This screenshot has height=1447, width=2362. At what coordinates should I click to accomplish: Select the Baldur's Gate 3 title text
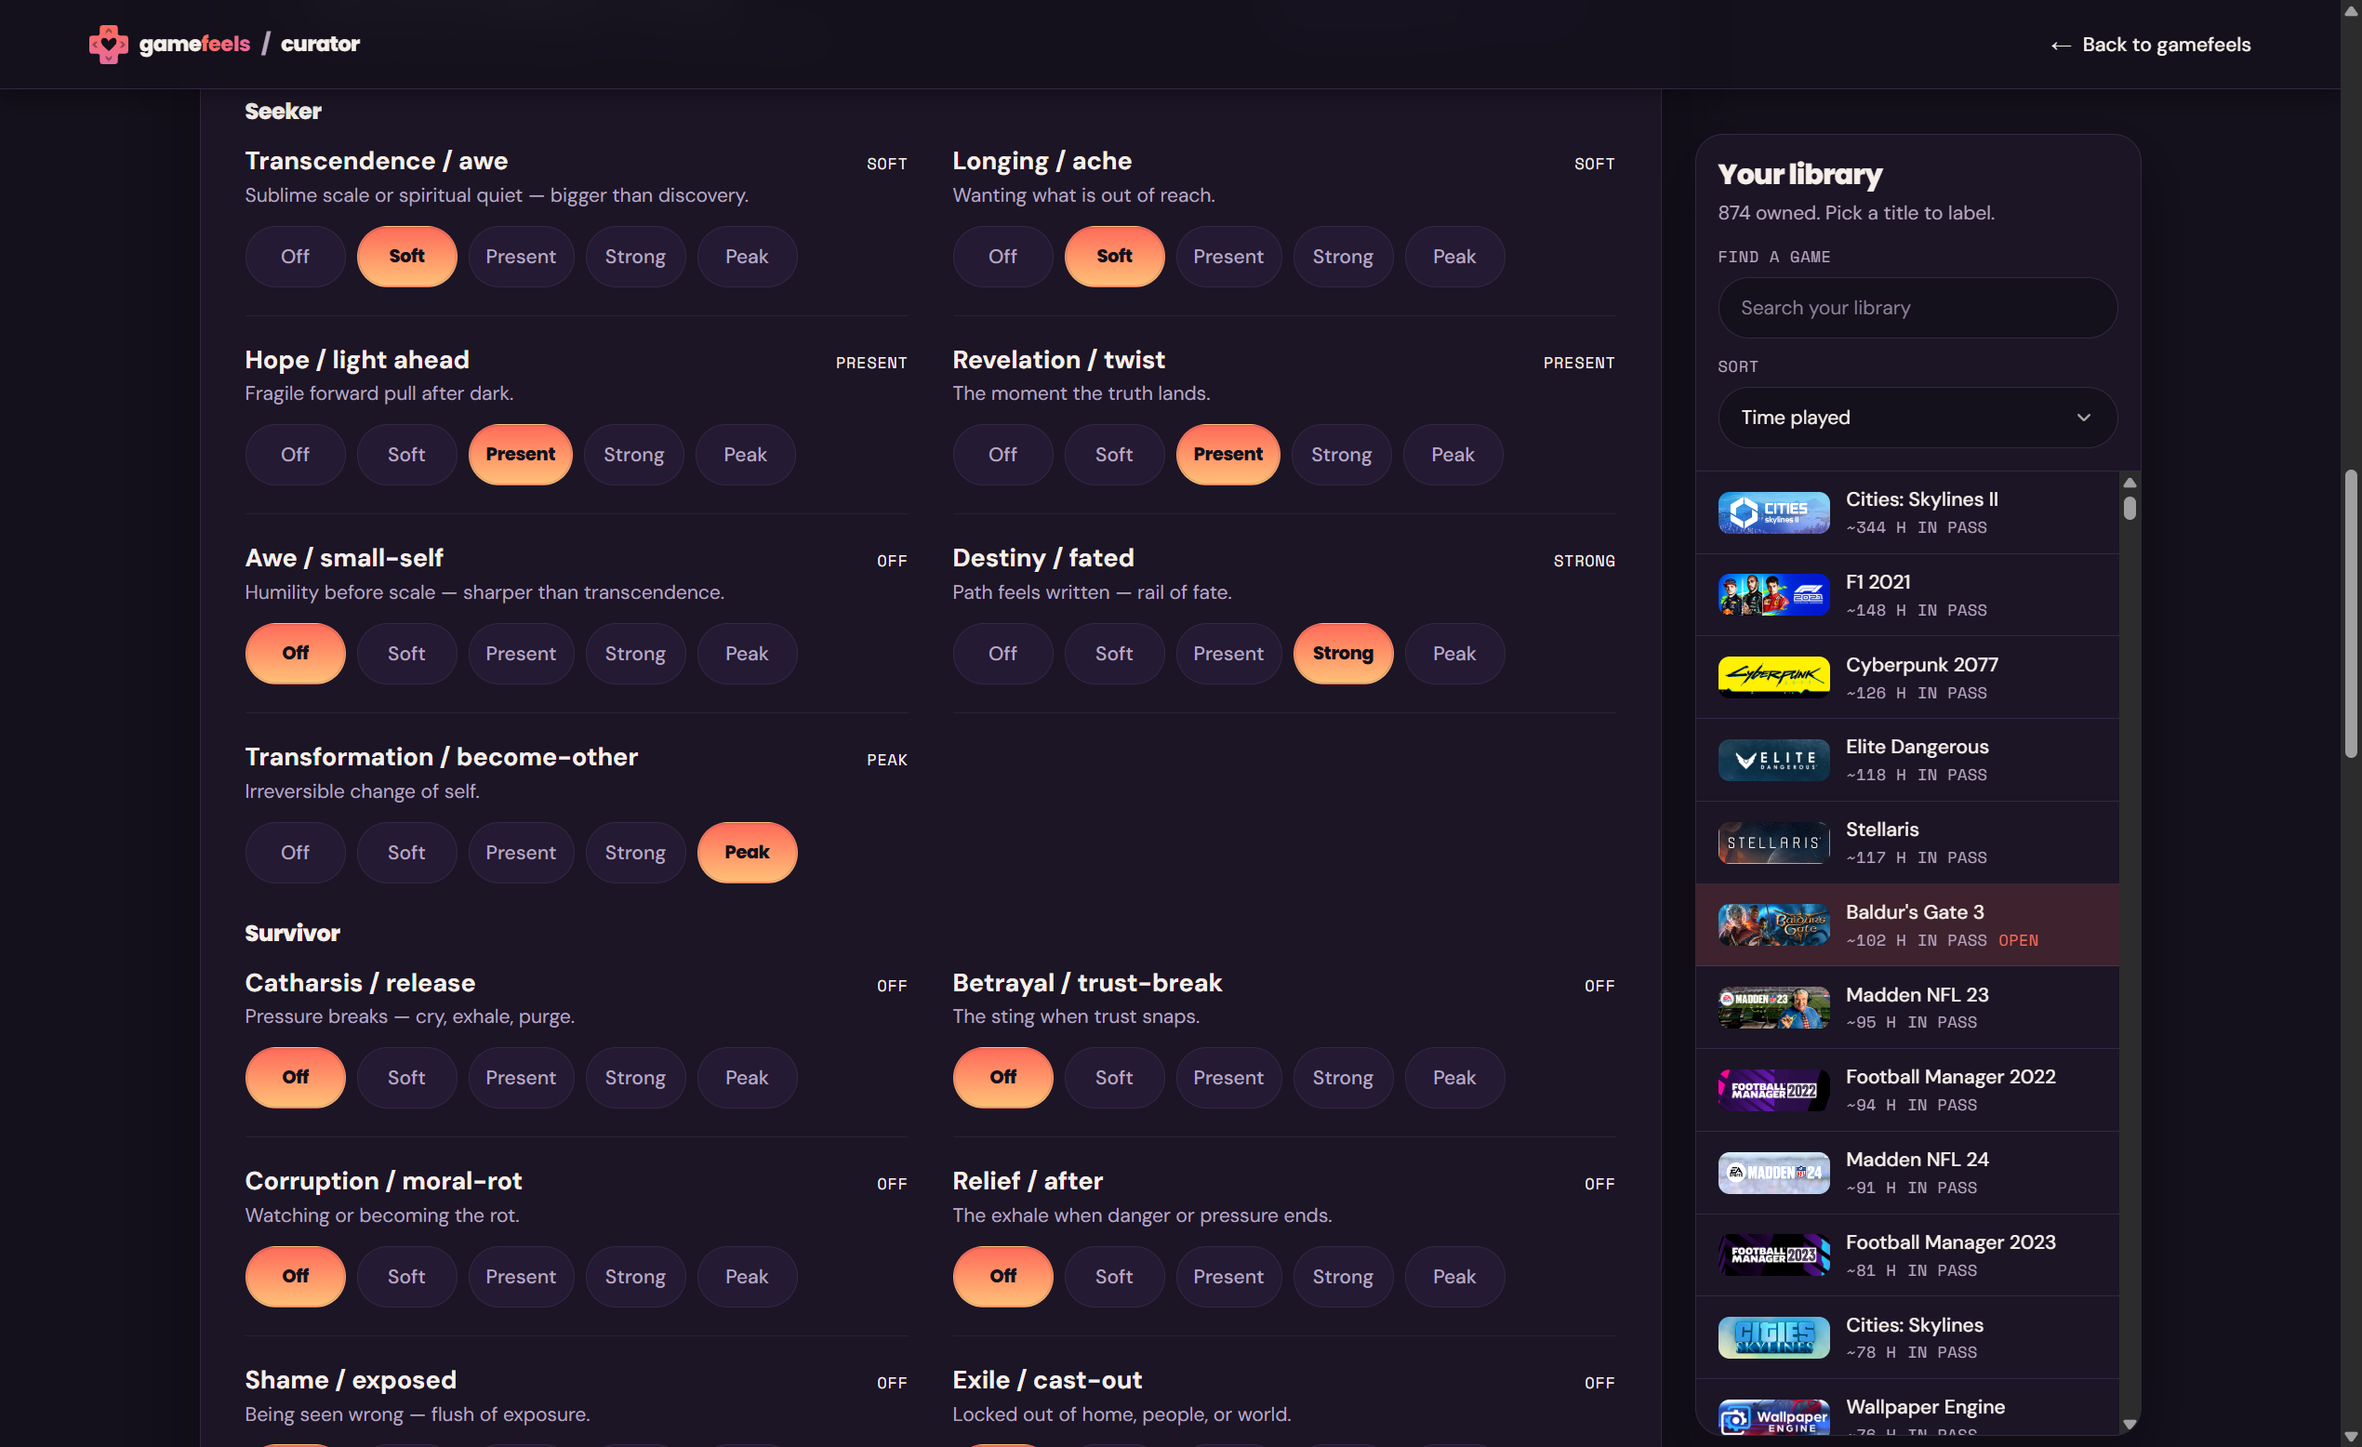1916,912
